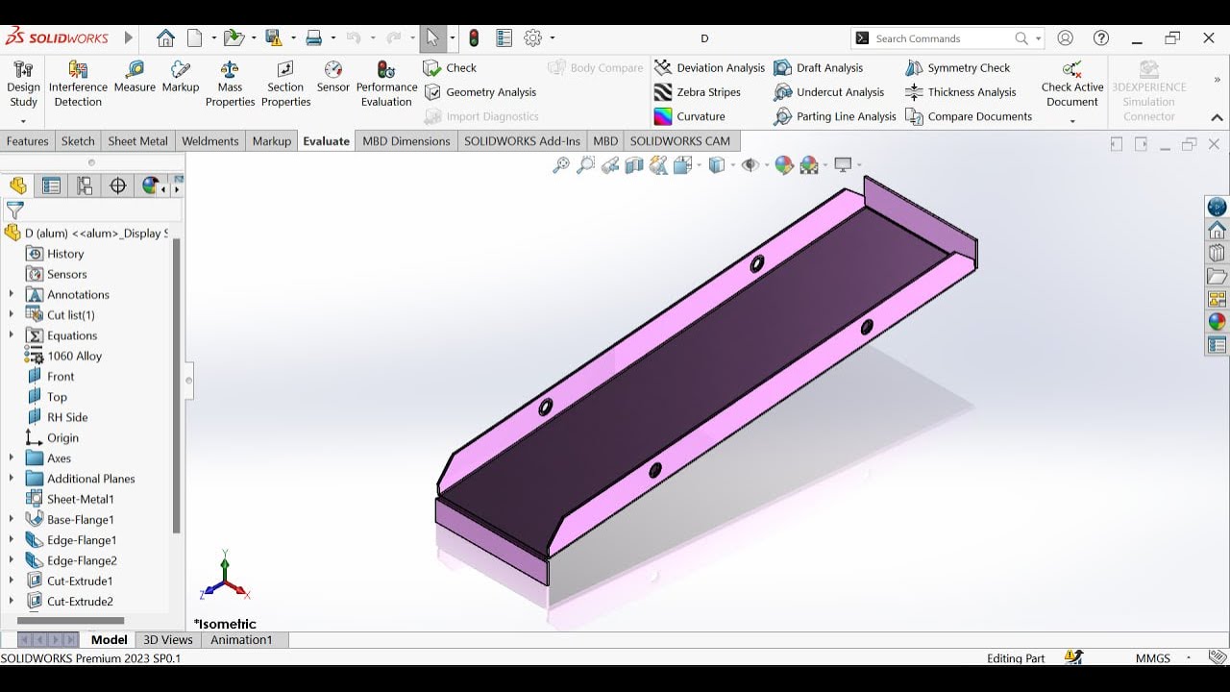
Task: Go to Home via house icon
Action: 165,38
